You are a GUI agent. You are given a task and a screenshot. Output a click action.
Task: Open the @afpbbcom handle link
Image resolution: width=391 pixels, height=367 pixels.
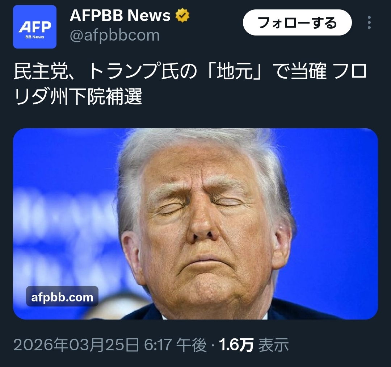click(115, 35)
